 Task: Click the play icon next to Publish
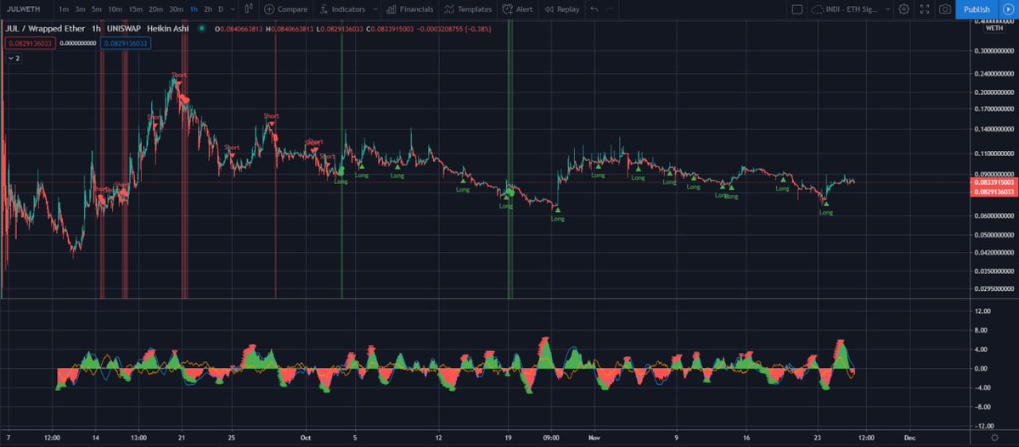1007,9
